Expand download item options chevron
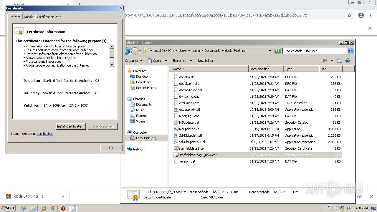The height and width of the screenshot is (212, 377). click(x=63, y=196)
